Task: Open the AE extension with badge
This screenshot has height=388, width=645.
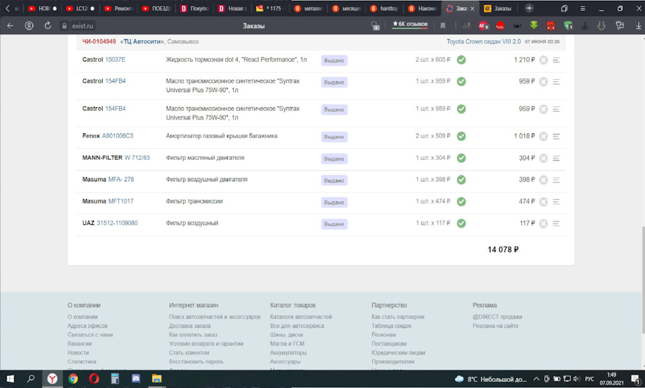Action: pyautogui.click(x=483, y=26)
